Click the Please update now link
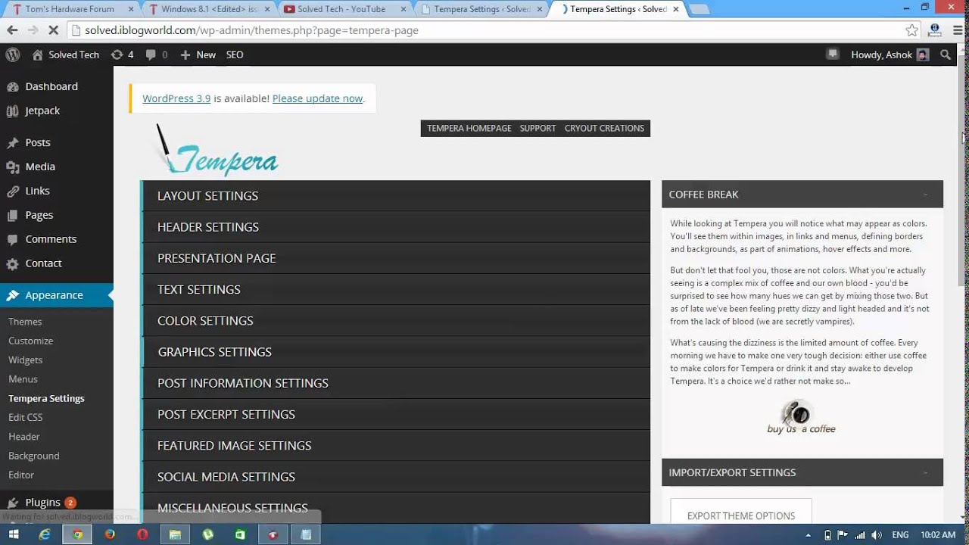Viewport: 969px width, 545px height. click(317, 98)
